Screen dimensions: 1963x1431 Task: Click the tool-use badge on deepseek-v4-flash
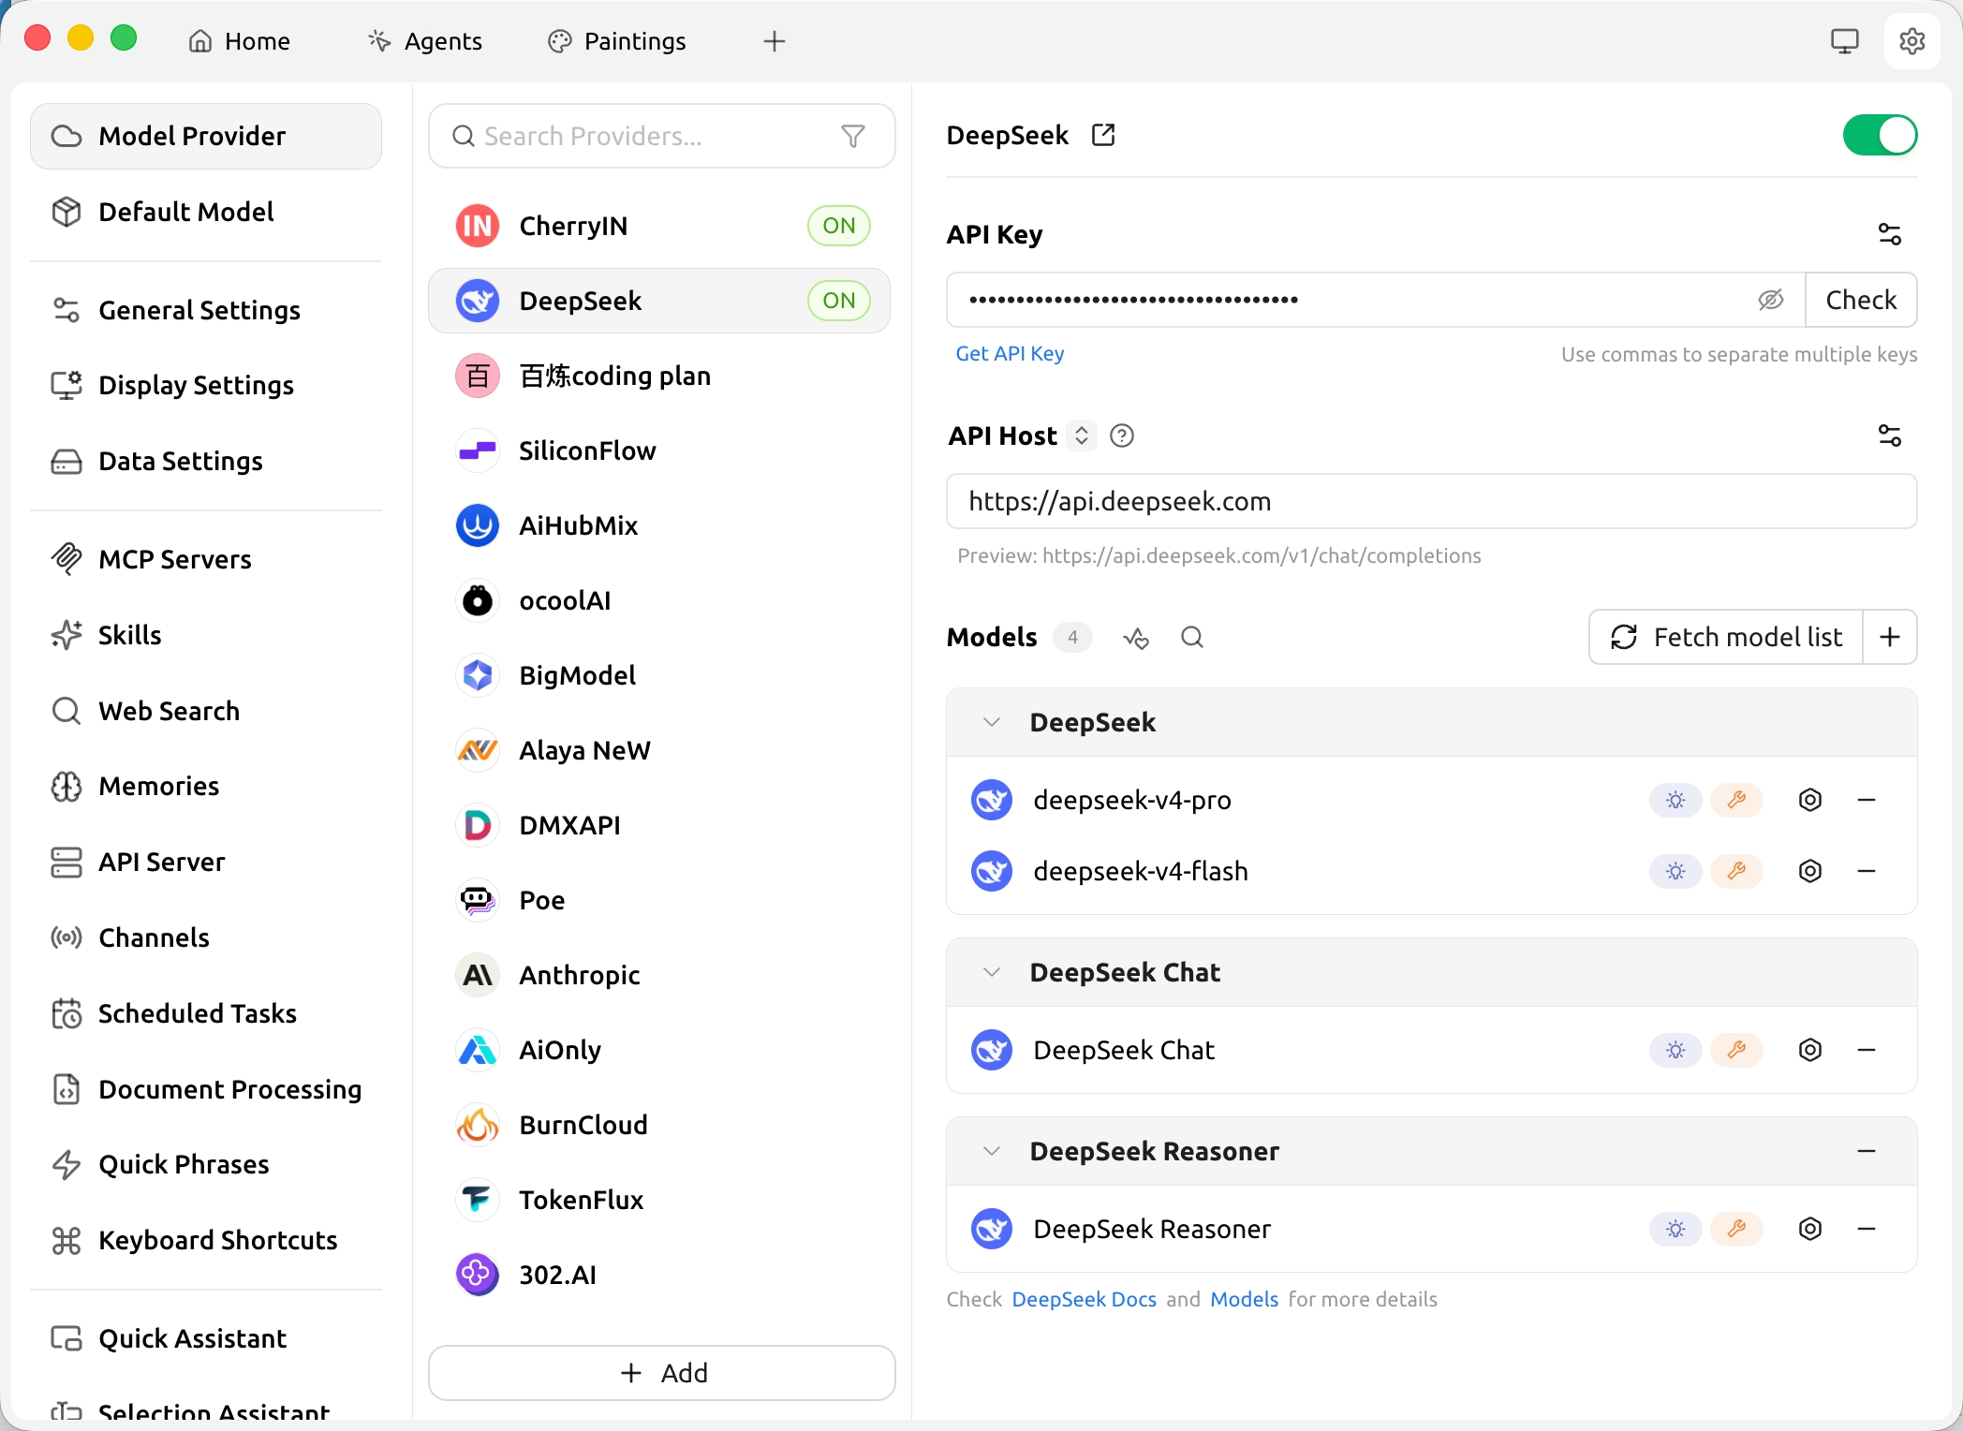pos(1737,871)
